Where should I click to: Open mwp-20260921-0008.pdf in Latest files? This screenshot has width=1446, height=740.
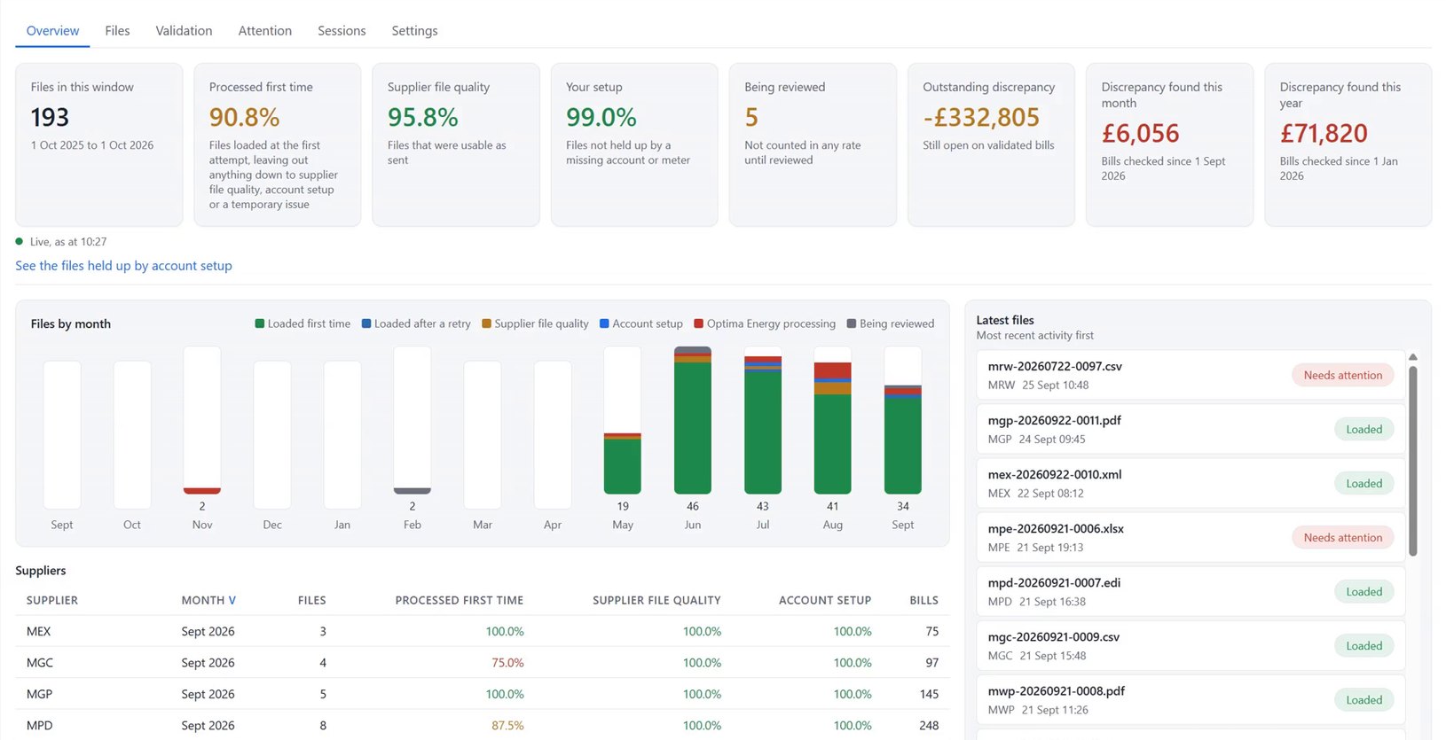coord(1191,699)
